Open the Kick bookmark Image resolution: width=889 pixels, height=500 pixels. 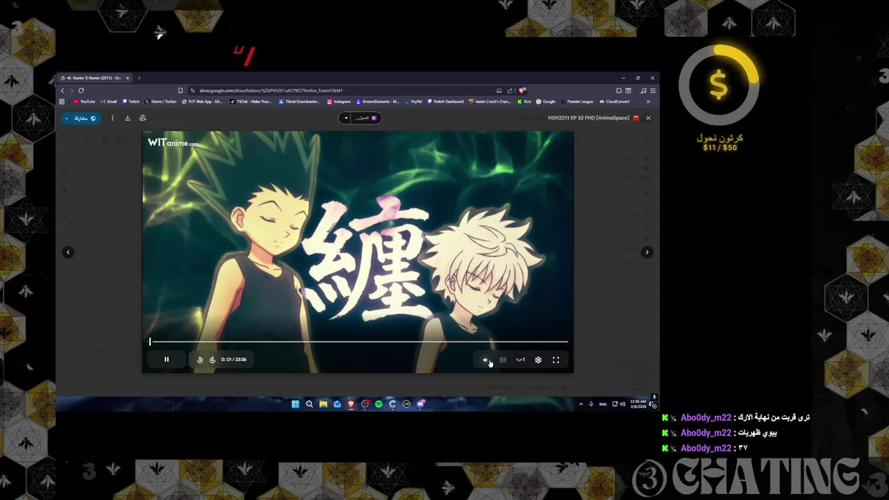tap(524, 101)
